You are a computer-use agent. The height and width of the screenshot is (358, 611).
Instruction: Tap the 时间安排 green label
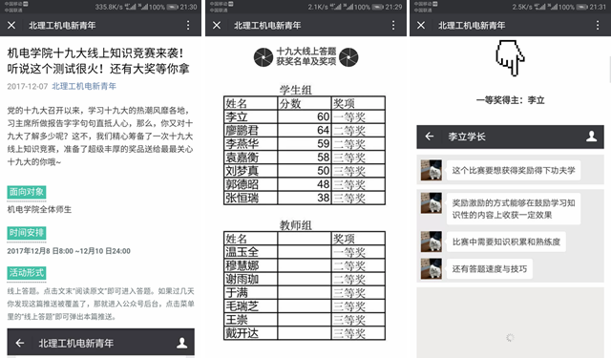27,233
